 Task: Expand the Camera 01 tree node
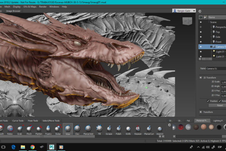211,47
